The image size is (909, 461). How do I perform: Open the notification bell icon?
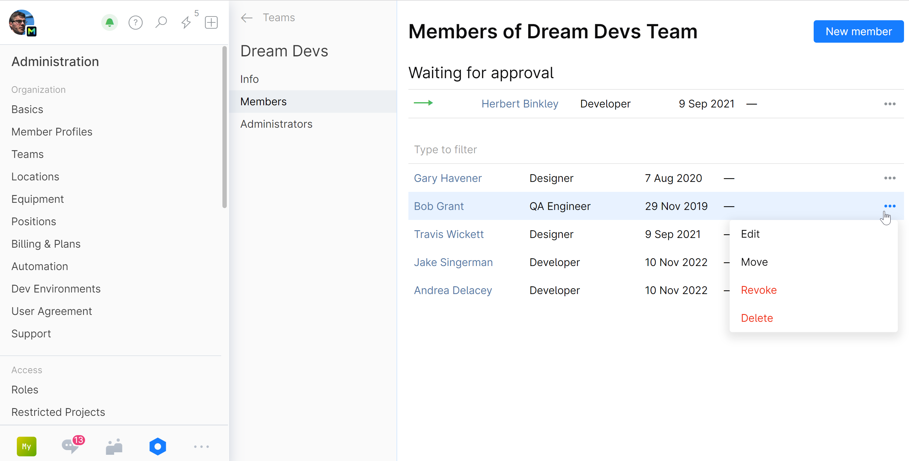coord(109,22)
